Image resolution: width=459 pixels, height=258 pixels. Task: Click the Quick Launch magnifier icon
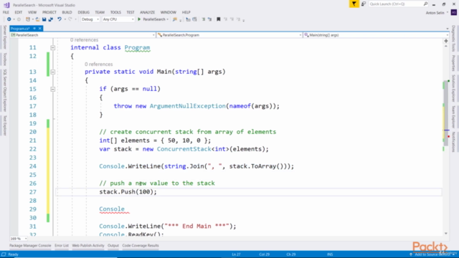[x=425, y=4]
